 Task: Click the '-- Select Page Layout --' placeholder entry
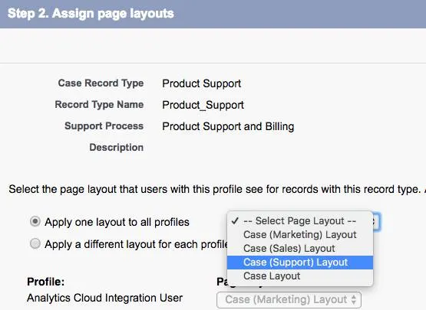300,221
